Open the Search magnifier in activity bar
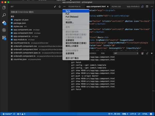Image resolution: width=155 pixels, height=116 pixels. [x=4, y=15]
